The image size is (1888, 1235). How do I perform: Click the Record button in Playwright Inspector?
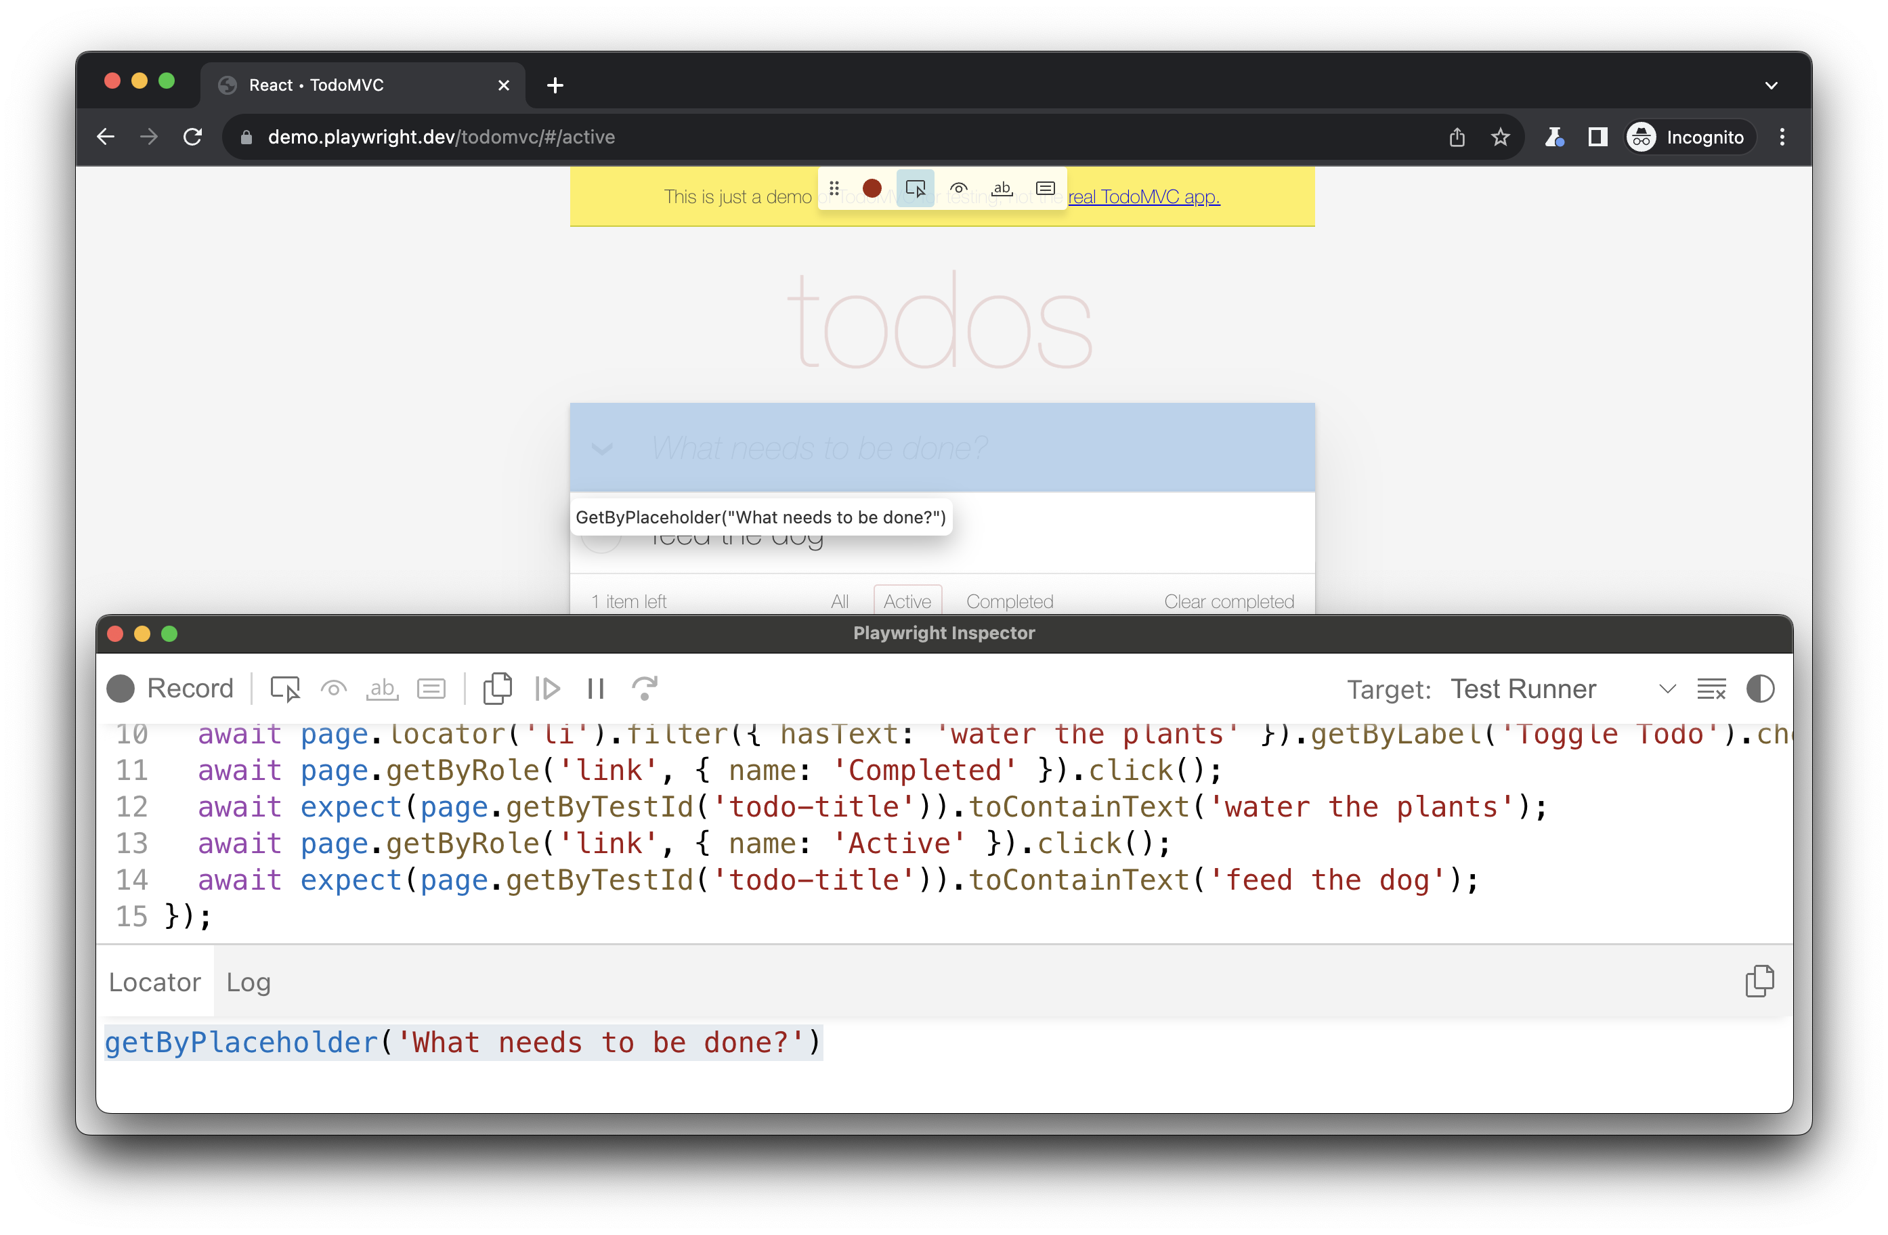pyautogui.click(x=171, y=689)
